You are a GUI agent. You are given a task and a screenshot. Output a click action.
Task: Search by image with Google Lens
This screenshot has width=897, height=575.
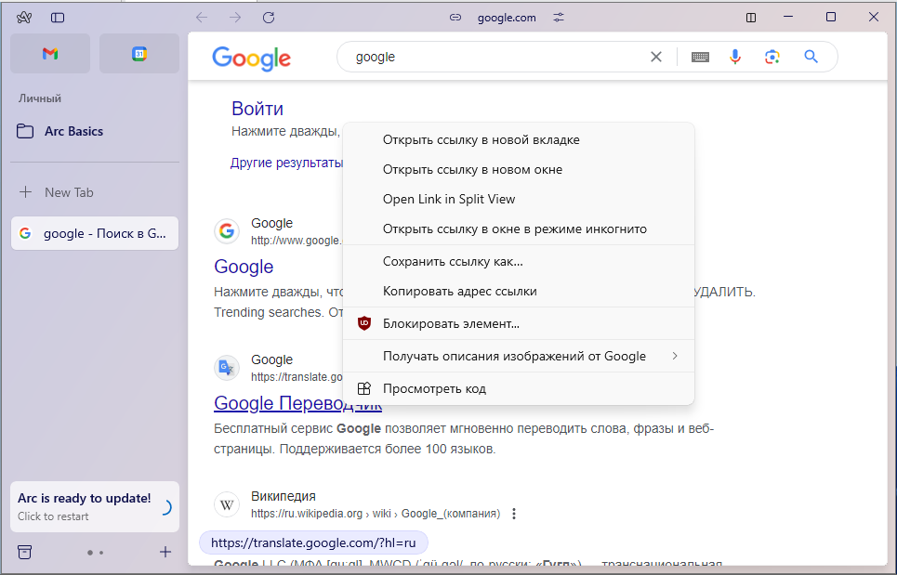[x=772, y=57]
